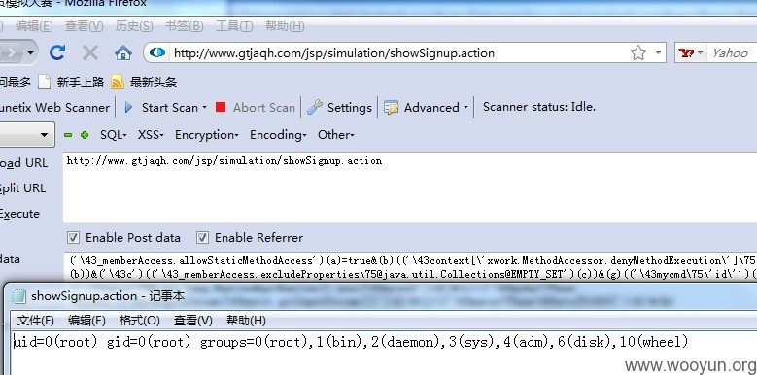Click the Yahoo search input field
The image size is (757, 375).
(733, 52)
